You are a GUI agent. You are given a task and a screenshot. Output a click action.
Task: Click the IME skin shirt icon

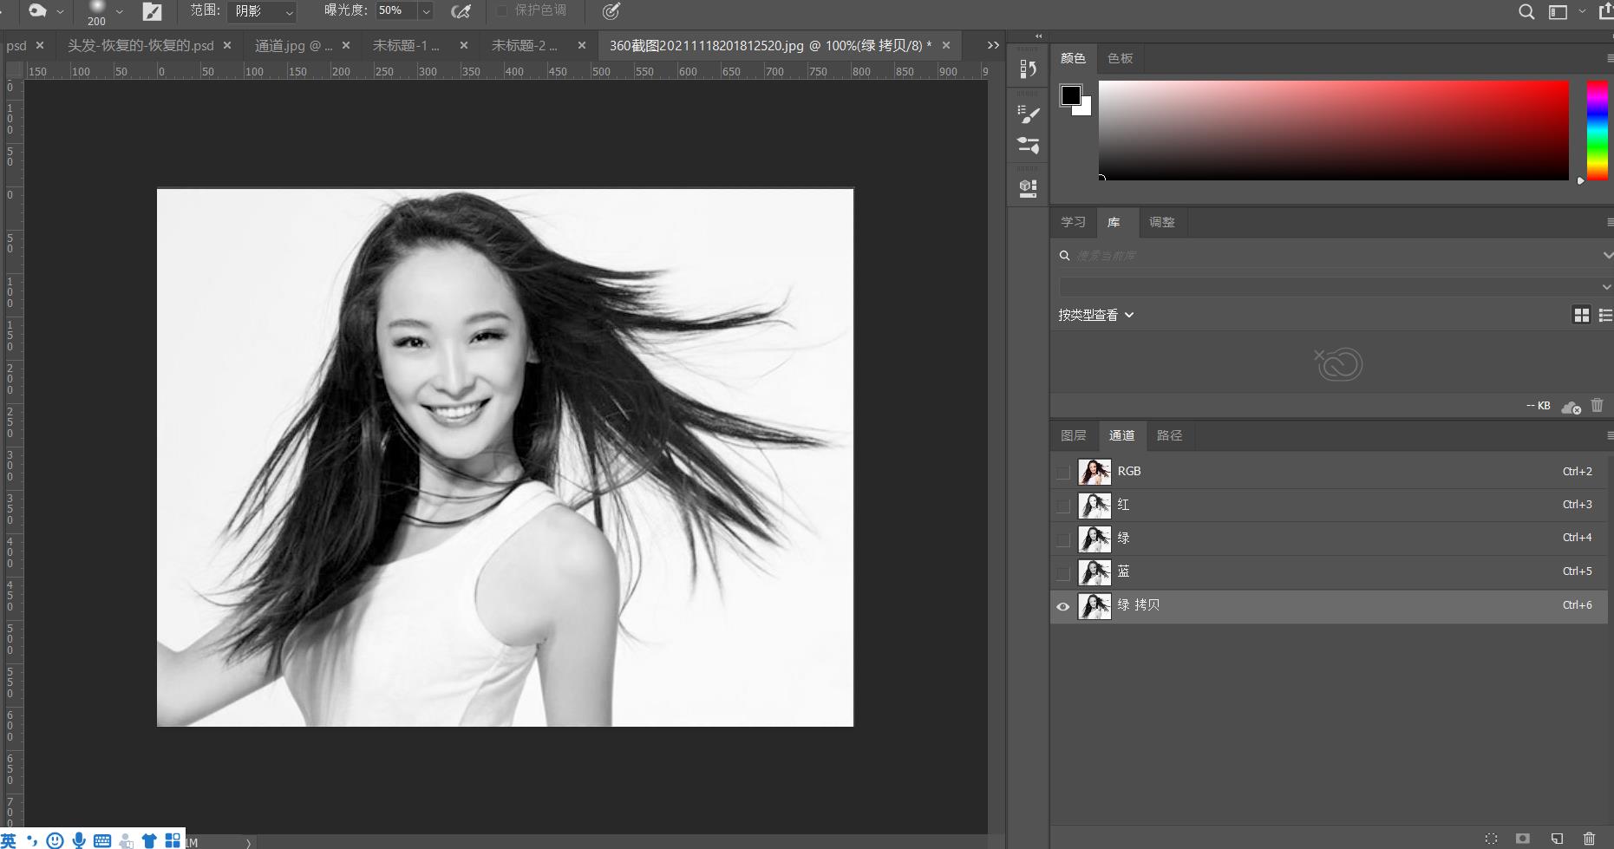pyautogui.click(x=149, y=840)
